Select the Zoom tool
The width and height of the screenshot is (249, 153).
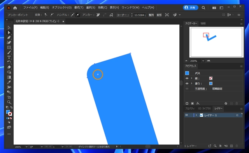click(9, 102)
